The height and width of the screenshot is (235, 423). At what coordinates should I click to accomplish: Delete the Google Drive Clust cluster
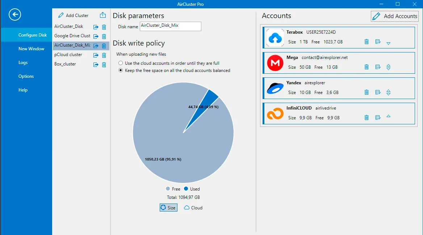click(104, 37)
